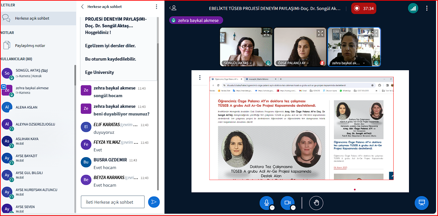Select user AYSE BAYAZIT
The width and height of the screenshot is (438, 216).
(37, 158)
